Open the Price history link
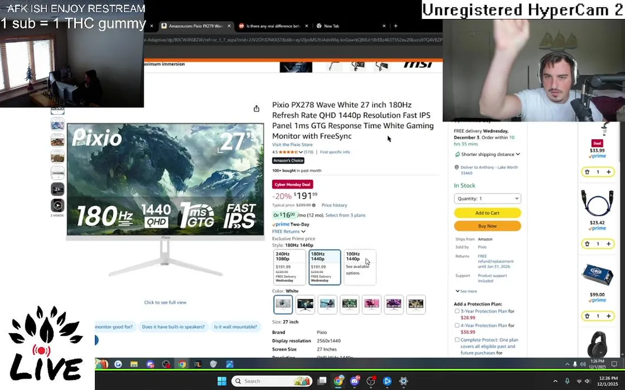The image size is (625, 390). click(334, 205)
